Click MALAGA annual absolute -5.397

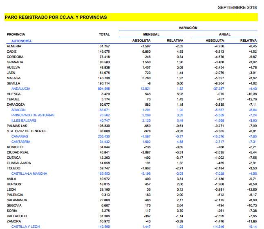(x=219, y=78)
